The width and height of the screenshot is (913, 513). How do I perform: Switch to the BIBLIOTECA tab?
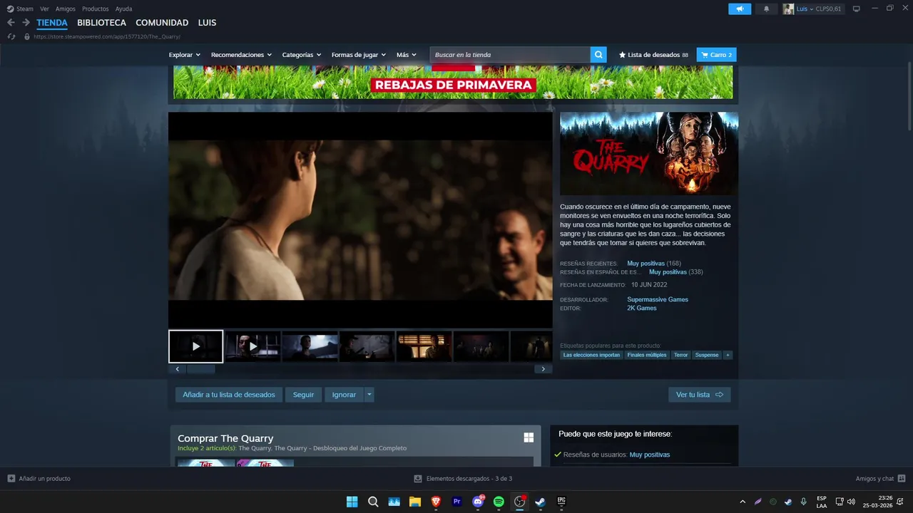click(101, 23)
